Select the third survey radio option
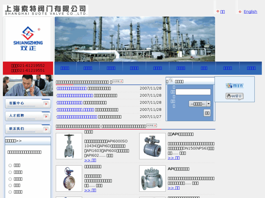Viewport: 265px width, 198px height. [10, 179]
